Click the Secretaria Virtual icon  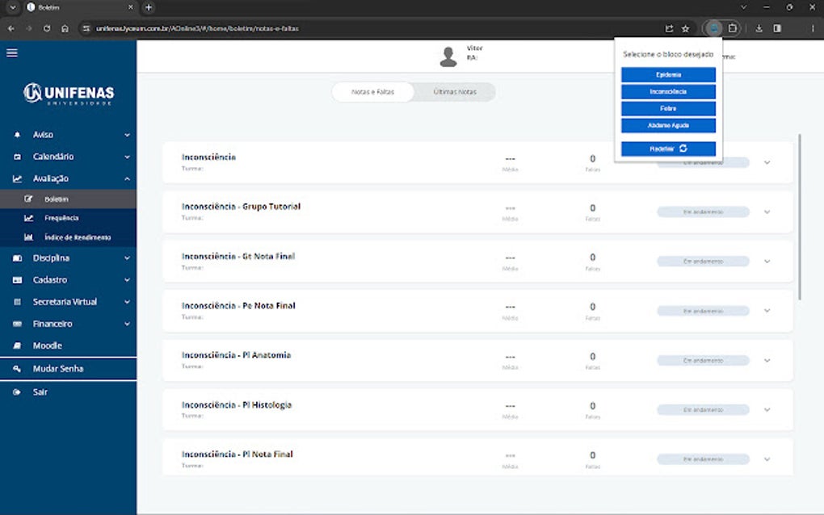tap(17, 302)
